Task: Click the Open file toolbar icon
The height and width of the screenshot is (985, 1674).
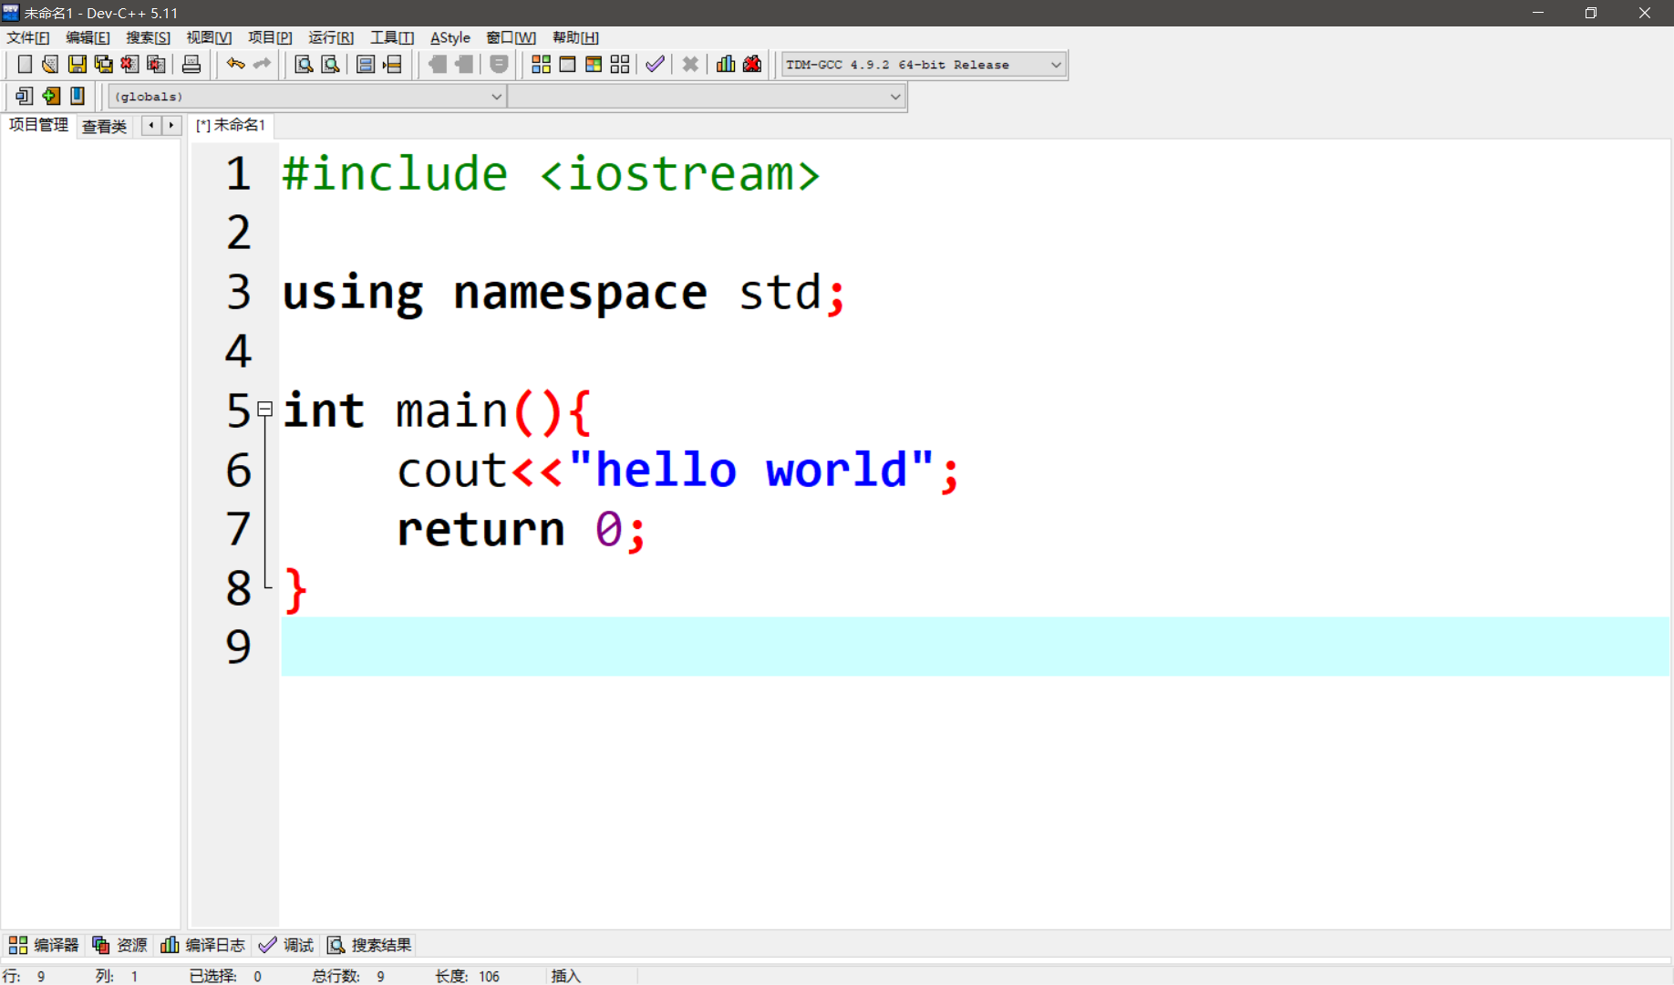Action: pyautogui.click(x=50, y=64)
